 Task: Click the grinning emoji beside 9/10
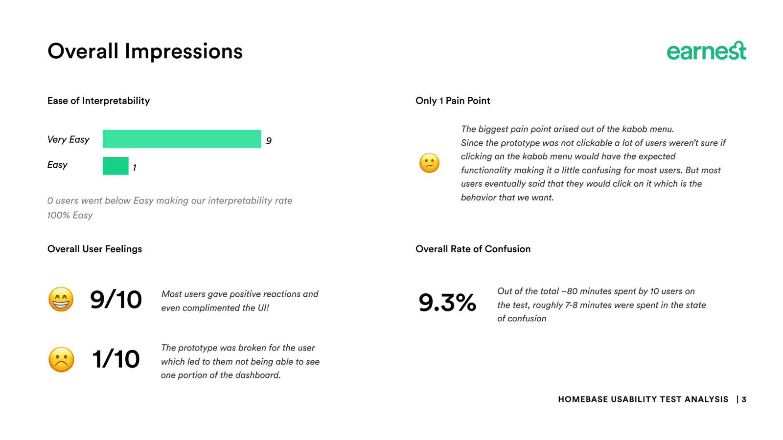pyautogui.click(x=61, y=299)
